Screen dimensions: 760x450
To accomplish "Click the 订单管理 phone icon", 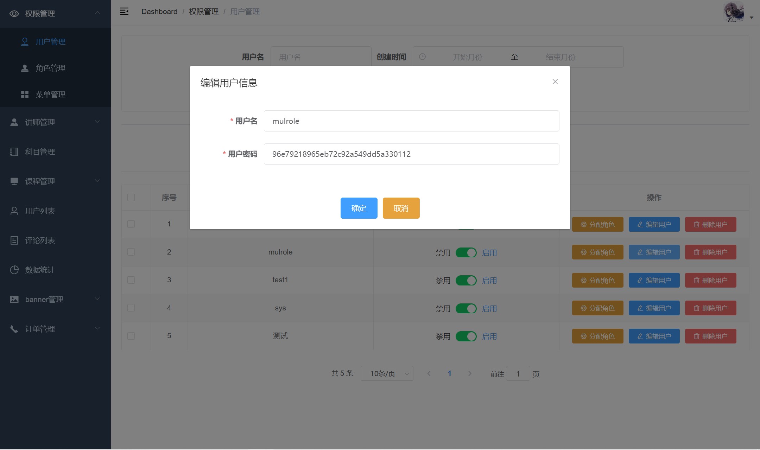I will pos(14,329).
